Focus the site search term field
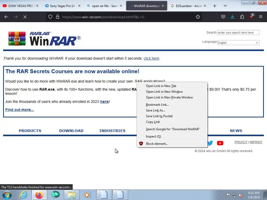 238,33
